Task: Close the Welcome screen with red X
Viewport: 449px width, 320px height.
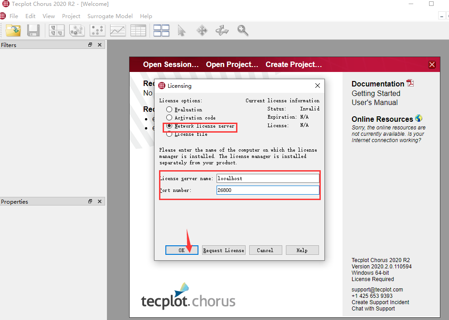Action: coord(432,65)
